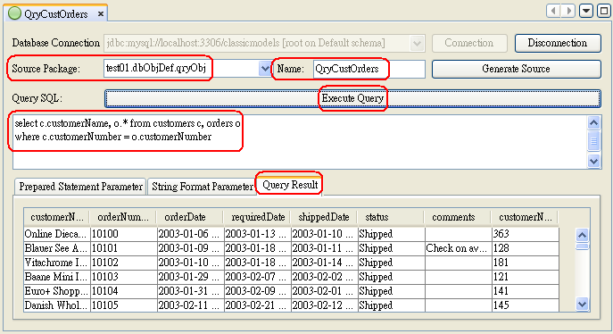The image size is (613, 334).
Task: Select the Query Result tab
Action: (x=290, y=185)
